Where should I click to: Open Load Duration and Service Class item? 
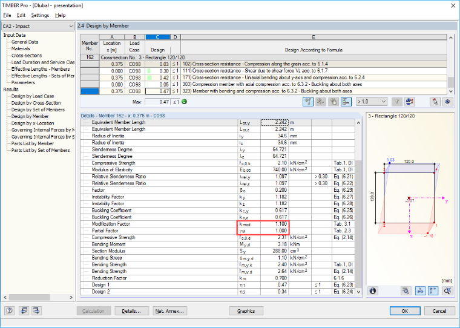(42, 62)
